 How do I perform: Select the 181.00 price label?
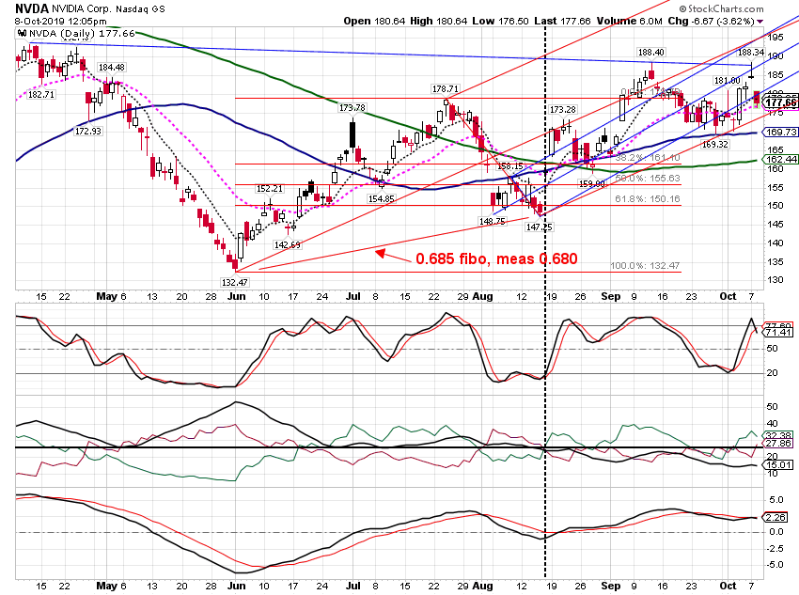point(727,81)
